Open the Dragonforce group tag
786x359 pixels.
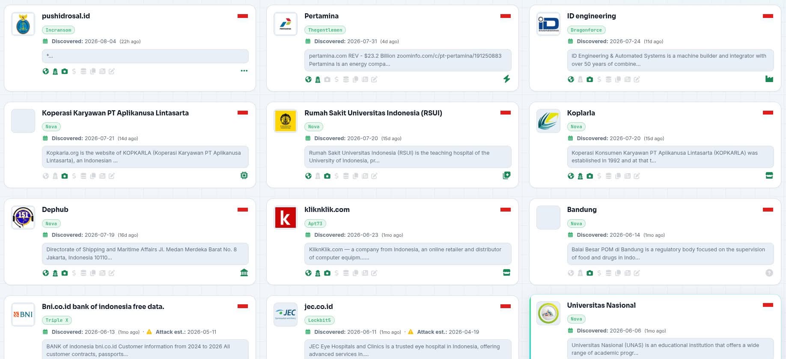586,30
